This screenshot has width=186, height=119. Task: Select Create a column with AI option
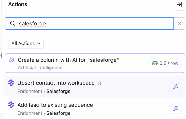[68, 60]
